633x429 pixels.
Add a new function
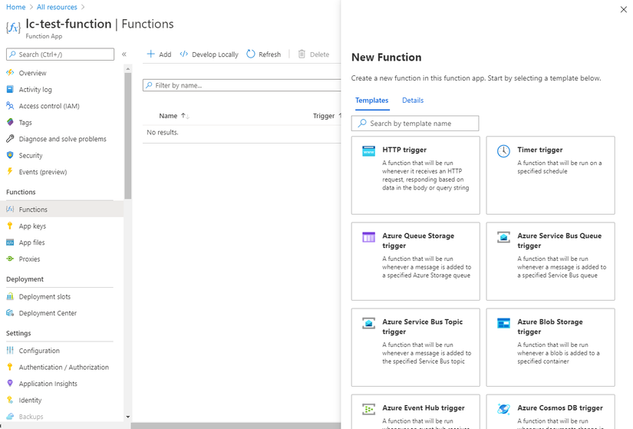pos(159,54)
